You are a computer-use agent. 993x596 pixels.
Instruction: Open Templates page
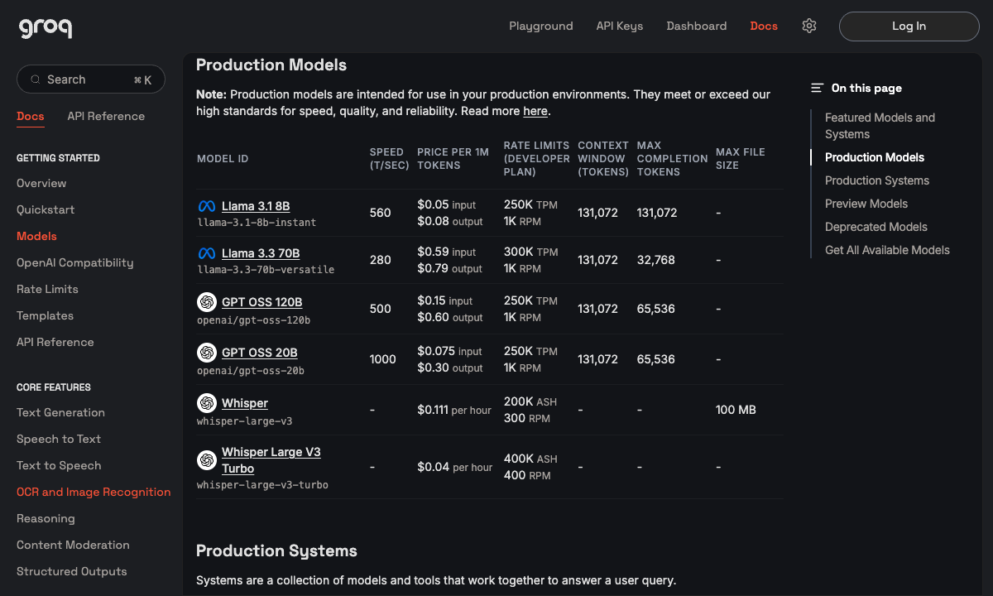(x=45, y=315)
